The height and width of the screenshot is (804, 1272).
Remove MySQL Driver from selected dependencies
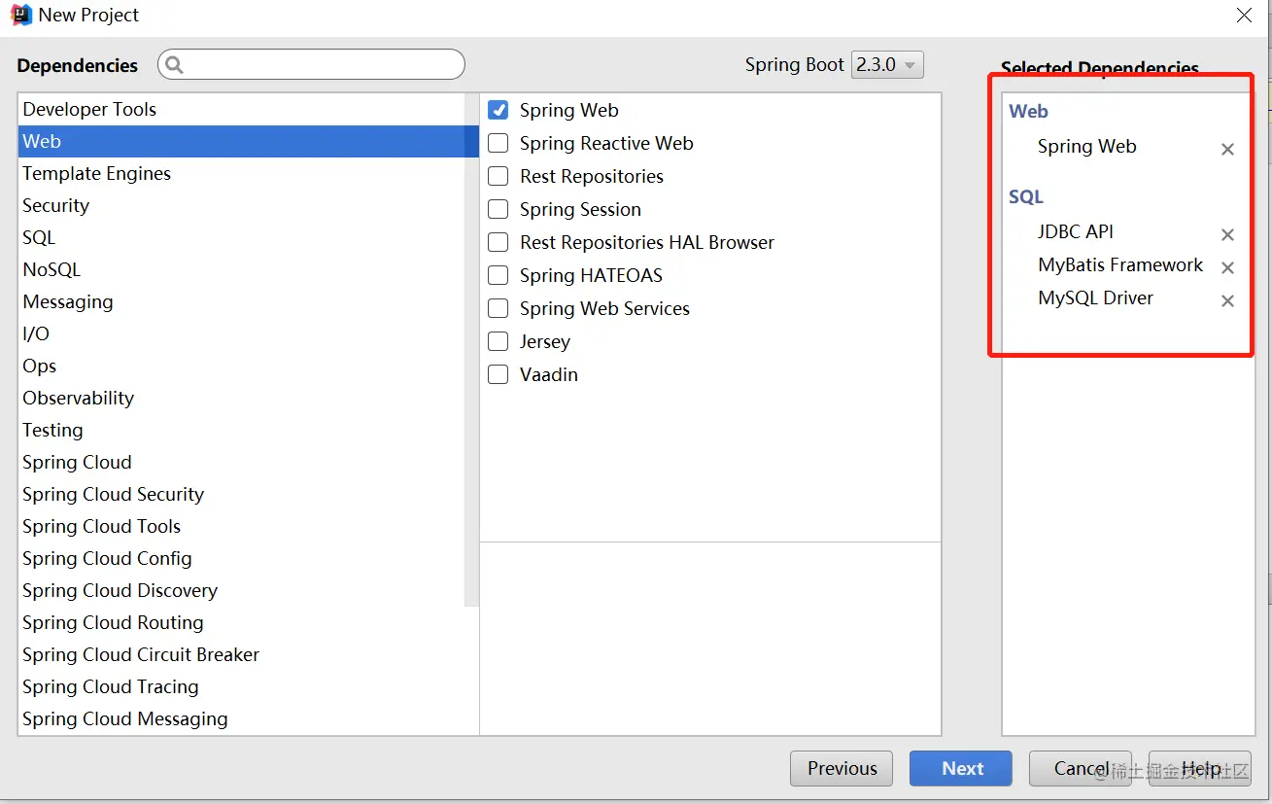point(1227,301)
